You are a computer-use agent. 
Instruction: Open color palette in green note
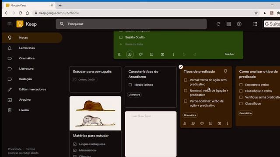point(141,54)
